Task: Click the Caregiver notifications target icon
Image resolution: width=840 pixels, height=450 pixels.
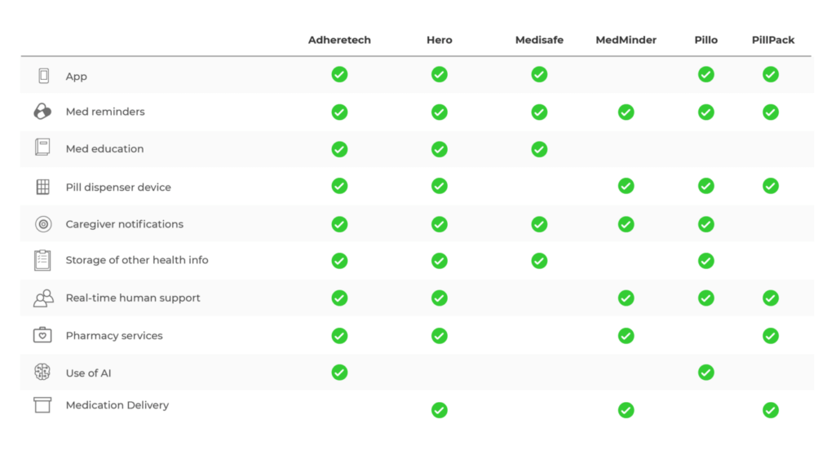Action: [x=43, y=224]
